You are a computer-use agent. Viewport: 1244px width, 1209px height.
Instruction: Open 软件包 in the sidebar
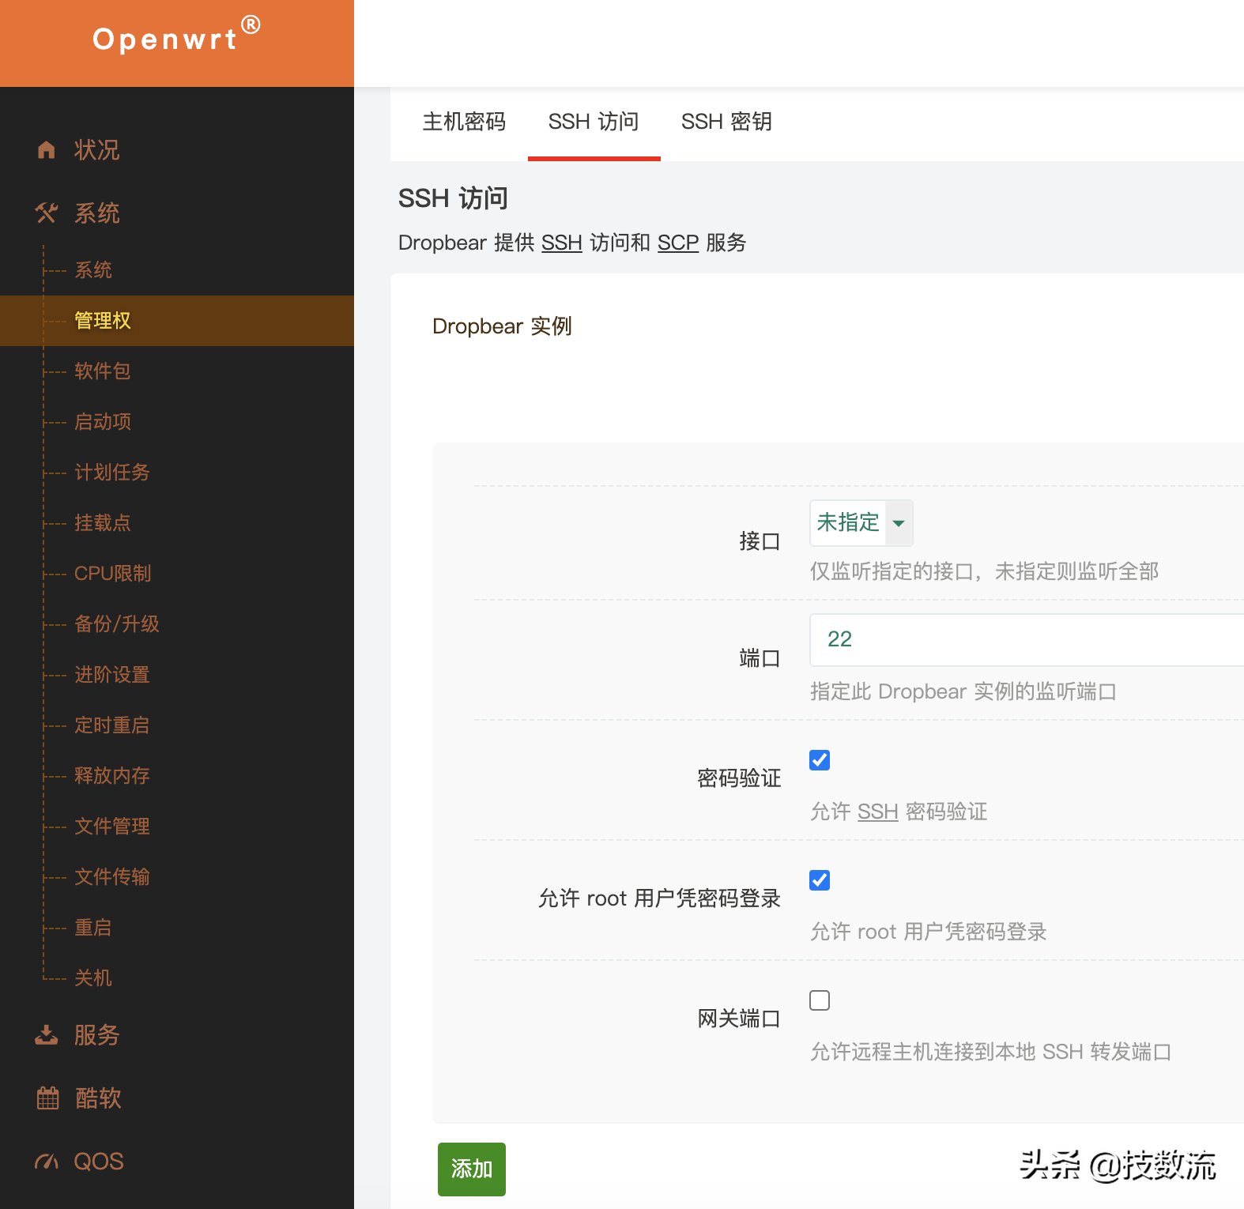(x=103, y=371)
